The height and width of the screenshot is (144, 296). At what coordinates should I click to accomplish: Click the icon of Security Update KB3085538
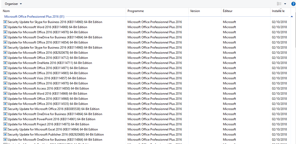pyautogui.click(x=5, y=109)
